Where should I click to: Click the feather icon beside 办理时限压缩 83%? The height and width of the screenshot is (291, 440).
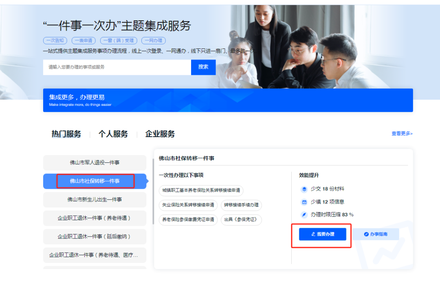(304, 214)
